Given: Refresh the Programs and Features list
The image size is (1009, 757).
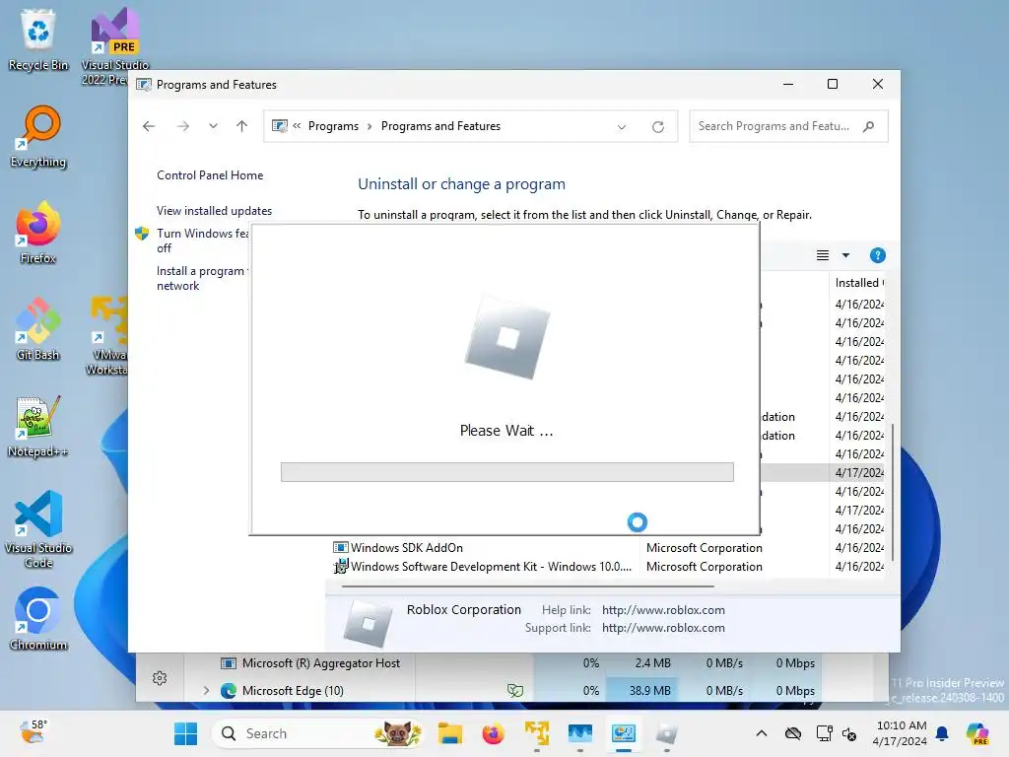Looking at the screenshot, I should pyautogui.click(x=657, y=127).
